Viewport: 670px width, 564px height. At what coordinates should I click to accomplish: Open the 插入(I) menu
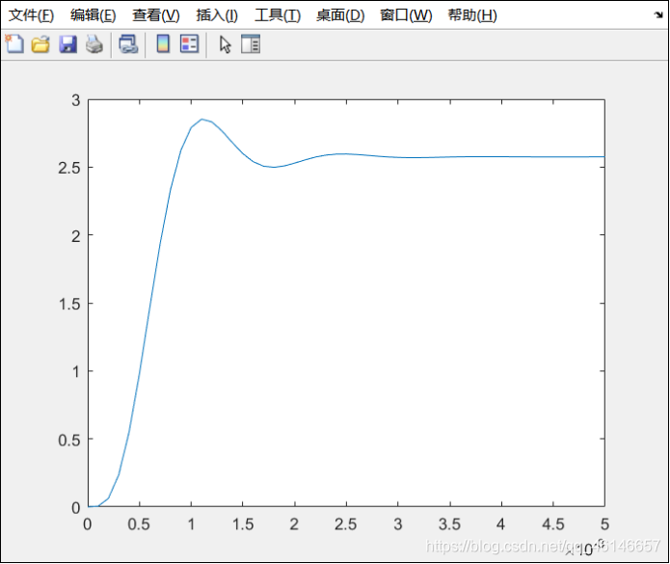pyautogui.click(x=217, y=15)
